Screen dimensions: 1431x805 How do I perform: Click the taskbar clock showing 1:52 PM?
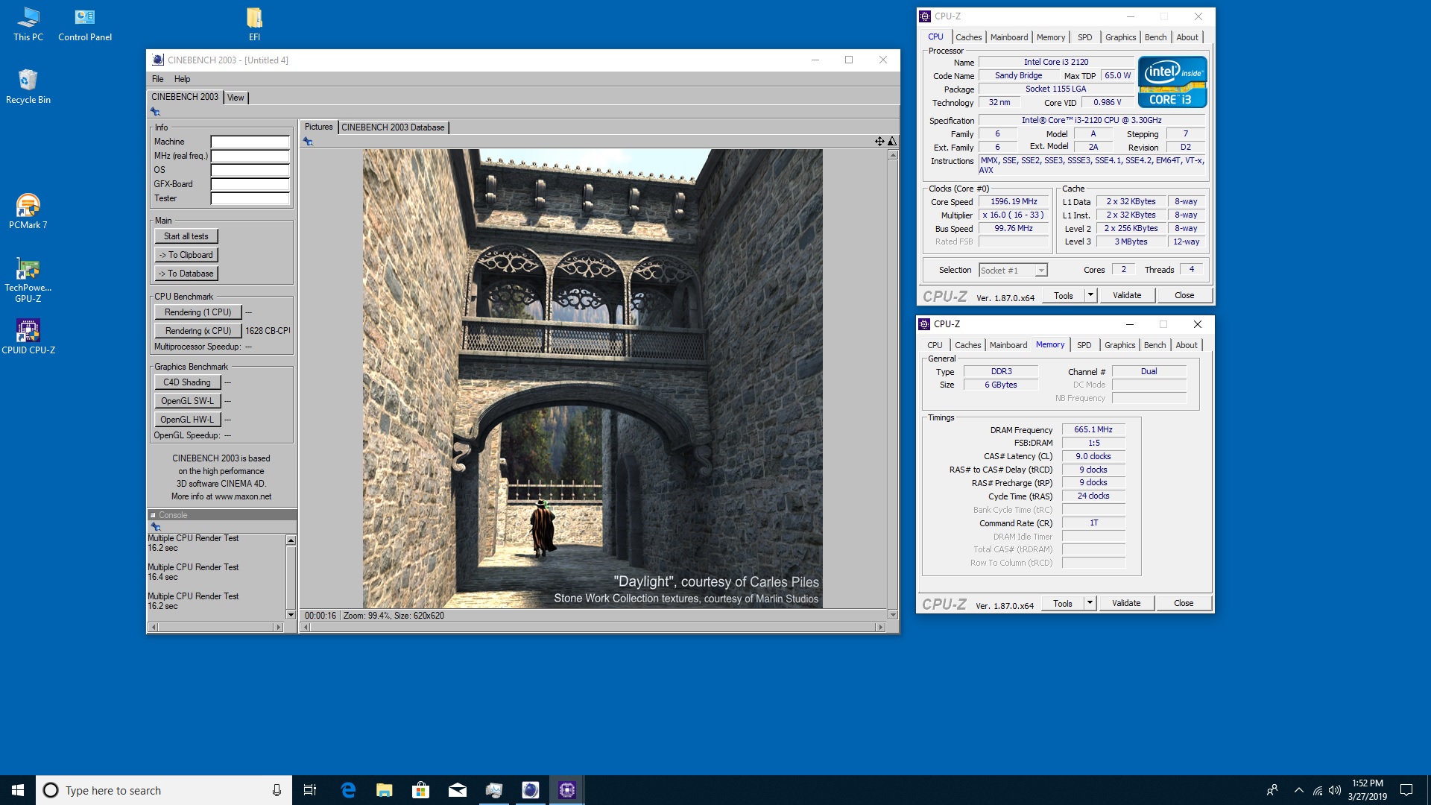pos(1367,790)
